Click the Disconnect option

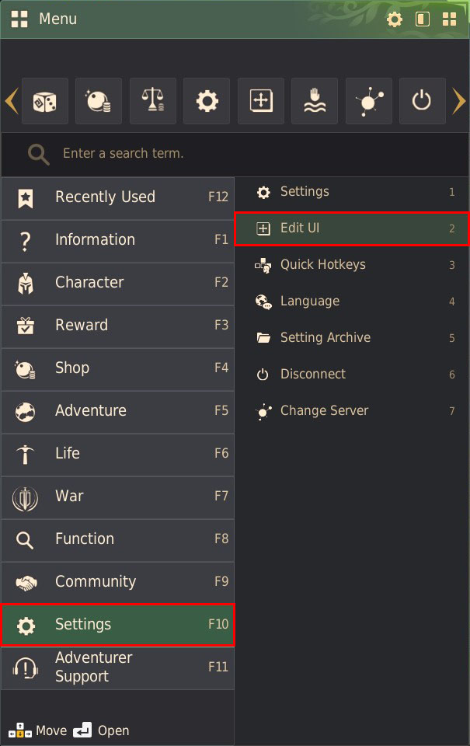312,374
